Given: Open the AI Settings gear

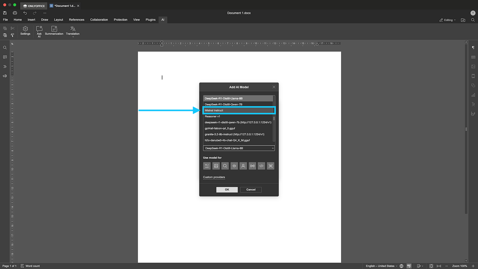Looking at the screenshot, I should (x=25, y=31).
